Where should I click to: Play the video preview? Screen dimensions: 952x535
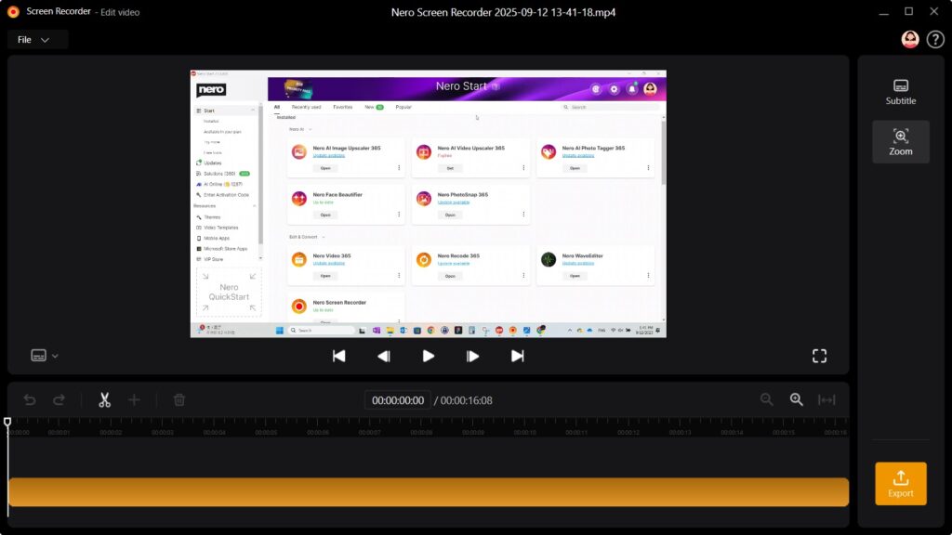[429, 356]
